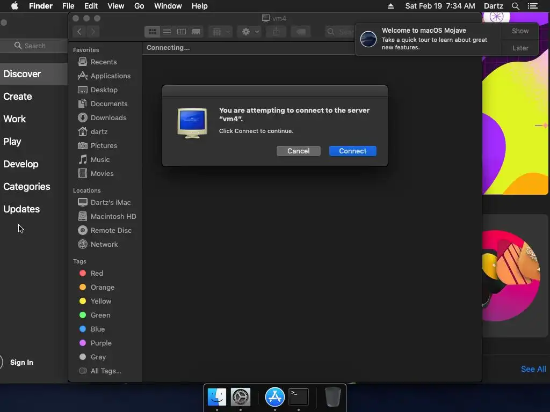Open the Edit menu

91,6
